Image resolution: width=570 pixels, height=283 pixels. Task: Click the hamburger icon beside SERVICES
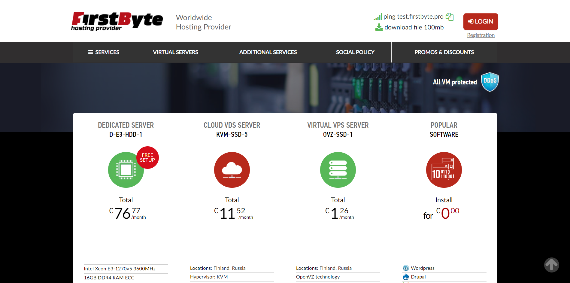point(90,52)
